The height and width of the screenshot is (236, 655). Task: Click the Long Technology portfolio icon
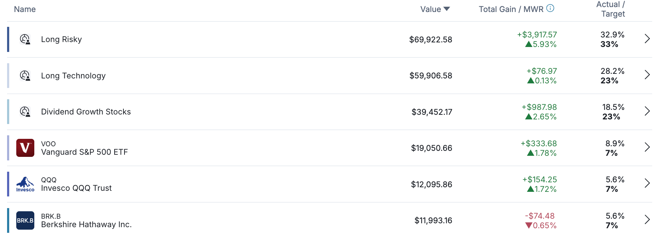25,76
